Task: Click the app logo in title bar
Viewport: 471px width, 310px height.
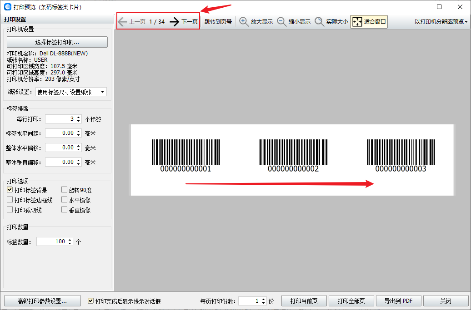Action: click(x=8, y=7)
